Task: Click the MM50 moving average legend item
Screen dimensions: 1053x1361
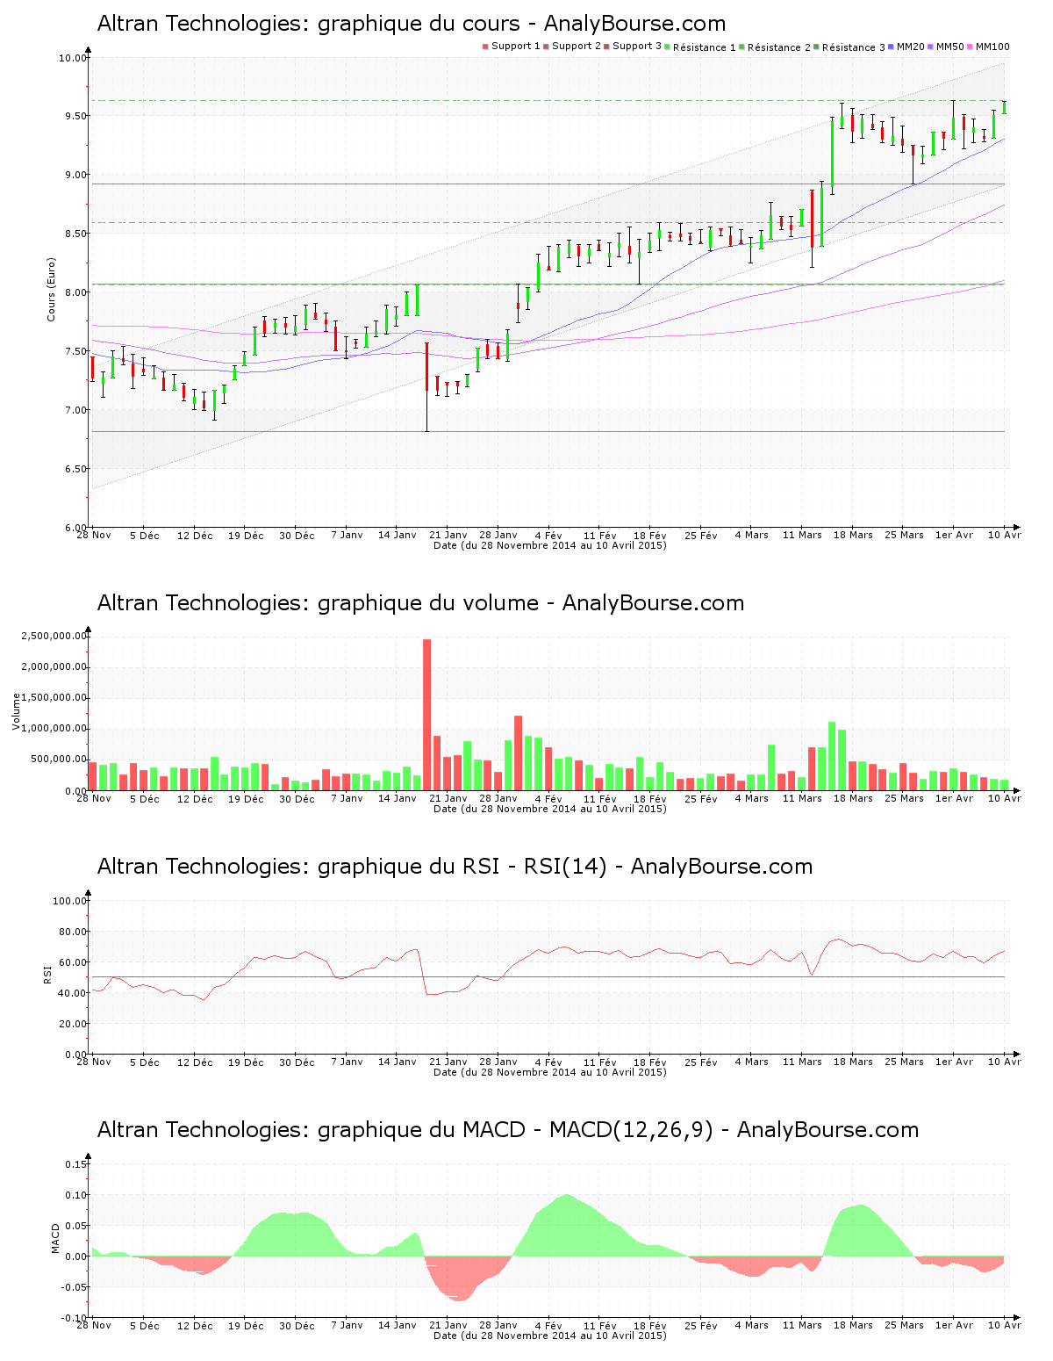Action: (947, 47)
